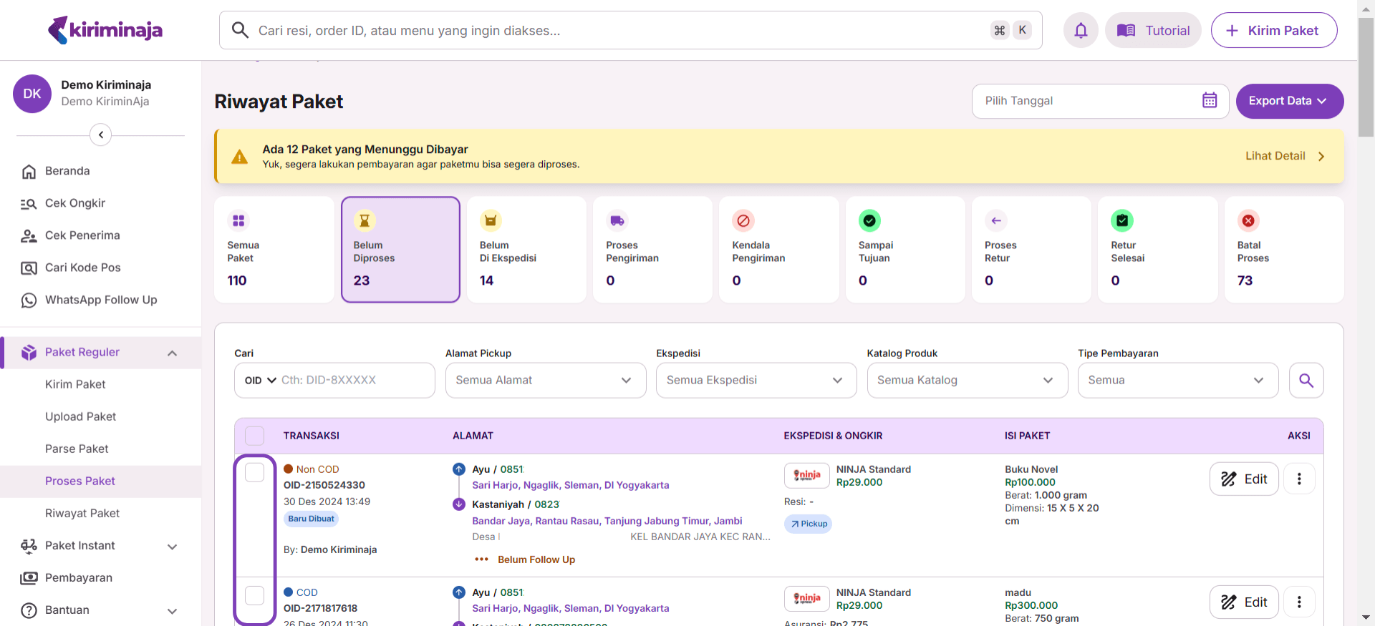The height and width of the screenshot is (626, 1375).
Task: Open the Semua Ekspedisi dropdown
Action: pos(756,381)
